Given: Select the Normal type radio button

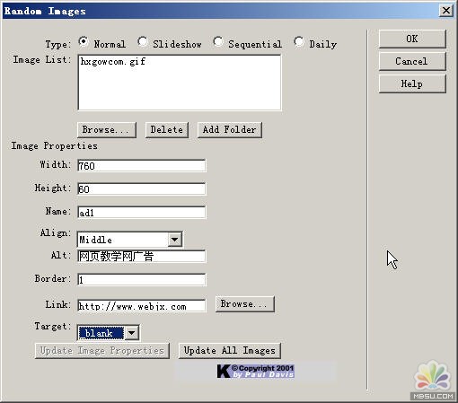Looking at the screenshot, I should [x=84, y=42].
